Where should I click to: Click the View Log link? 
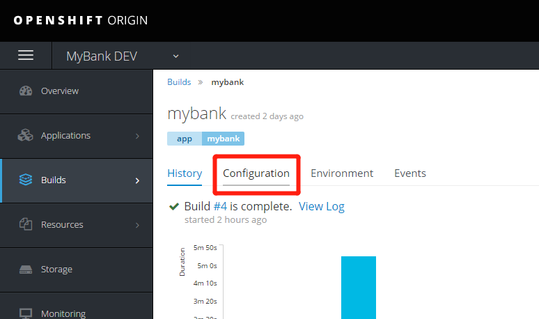pyautogui.click(x=321, y=207)
